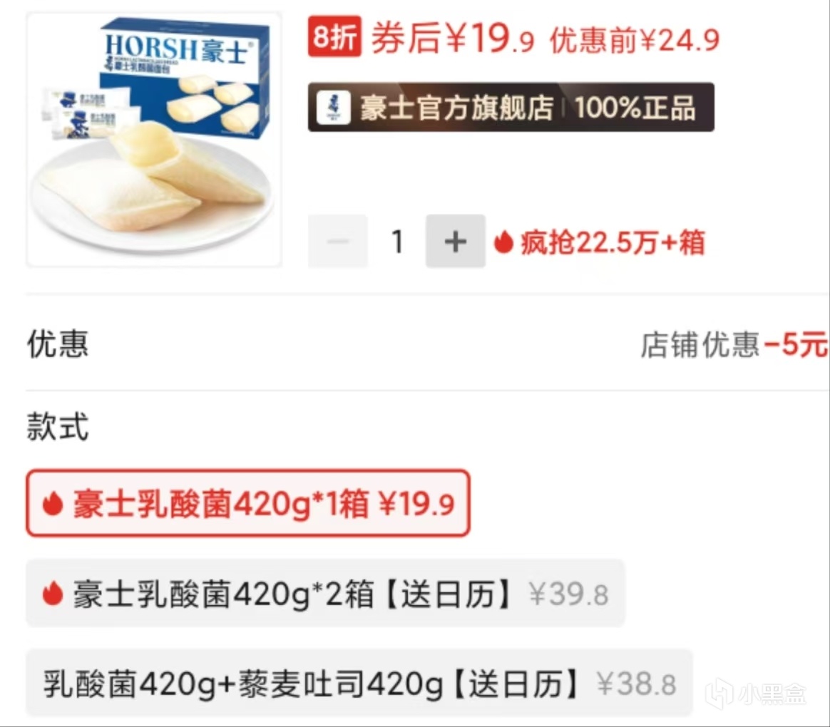Click the 100%正品 authenticity label
This screenshot has height=727, width=830.
point(635,108)
